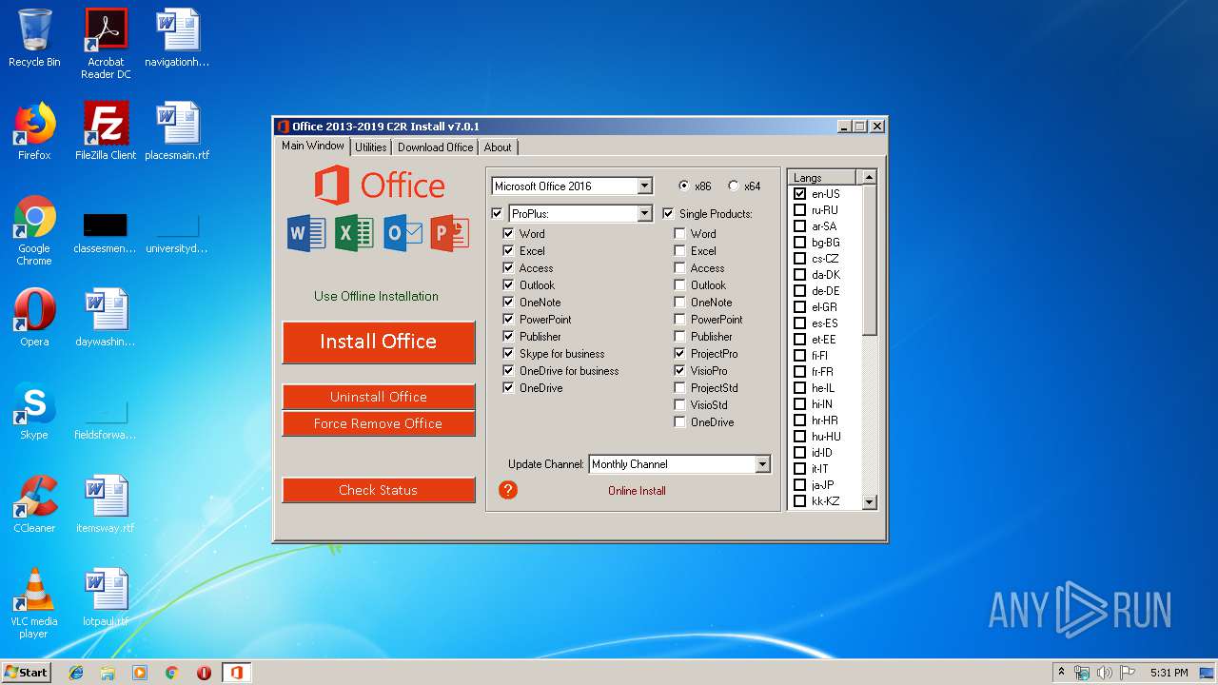Screen dimensions: 1218x685
Task: Open itemsway.rtf document on desktop
Action: (106, 504)
